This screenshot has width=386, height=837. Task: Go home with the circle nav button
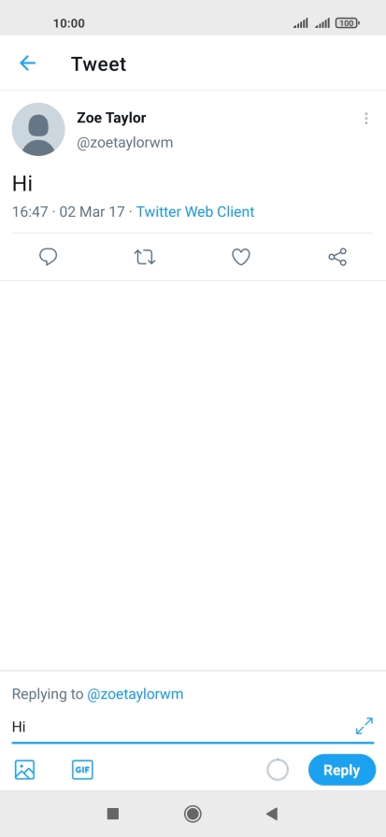[x=193, y=814]
